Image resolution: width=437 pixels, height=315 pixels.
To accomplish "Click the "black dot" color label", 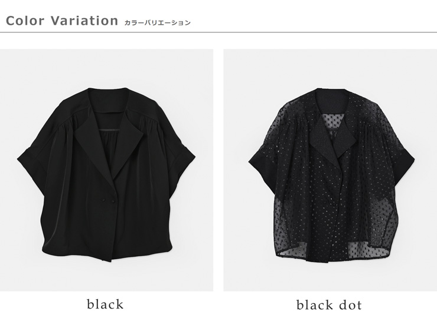I will (329, 305).
